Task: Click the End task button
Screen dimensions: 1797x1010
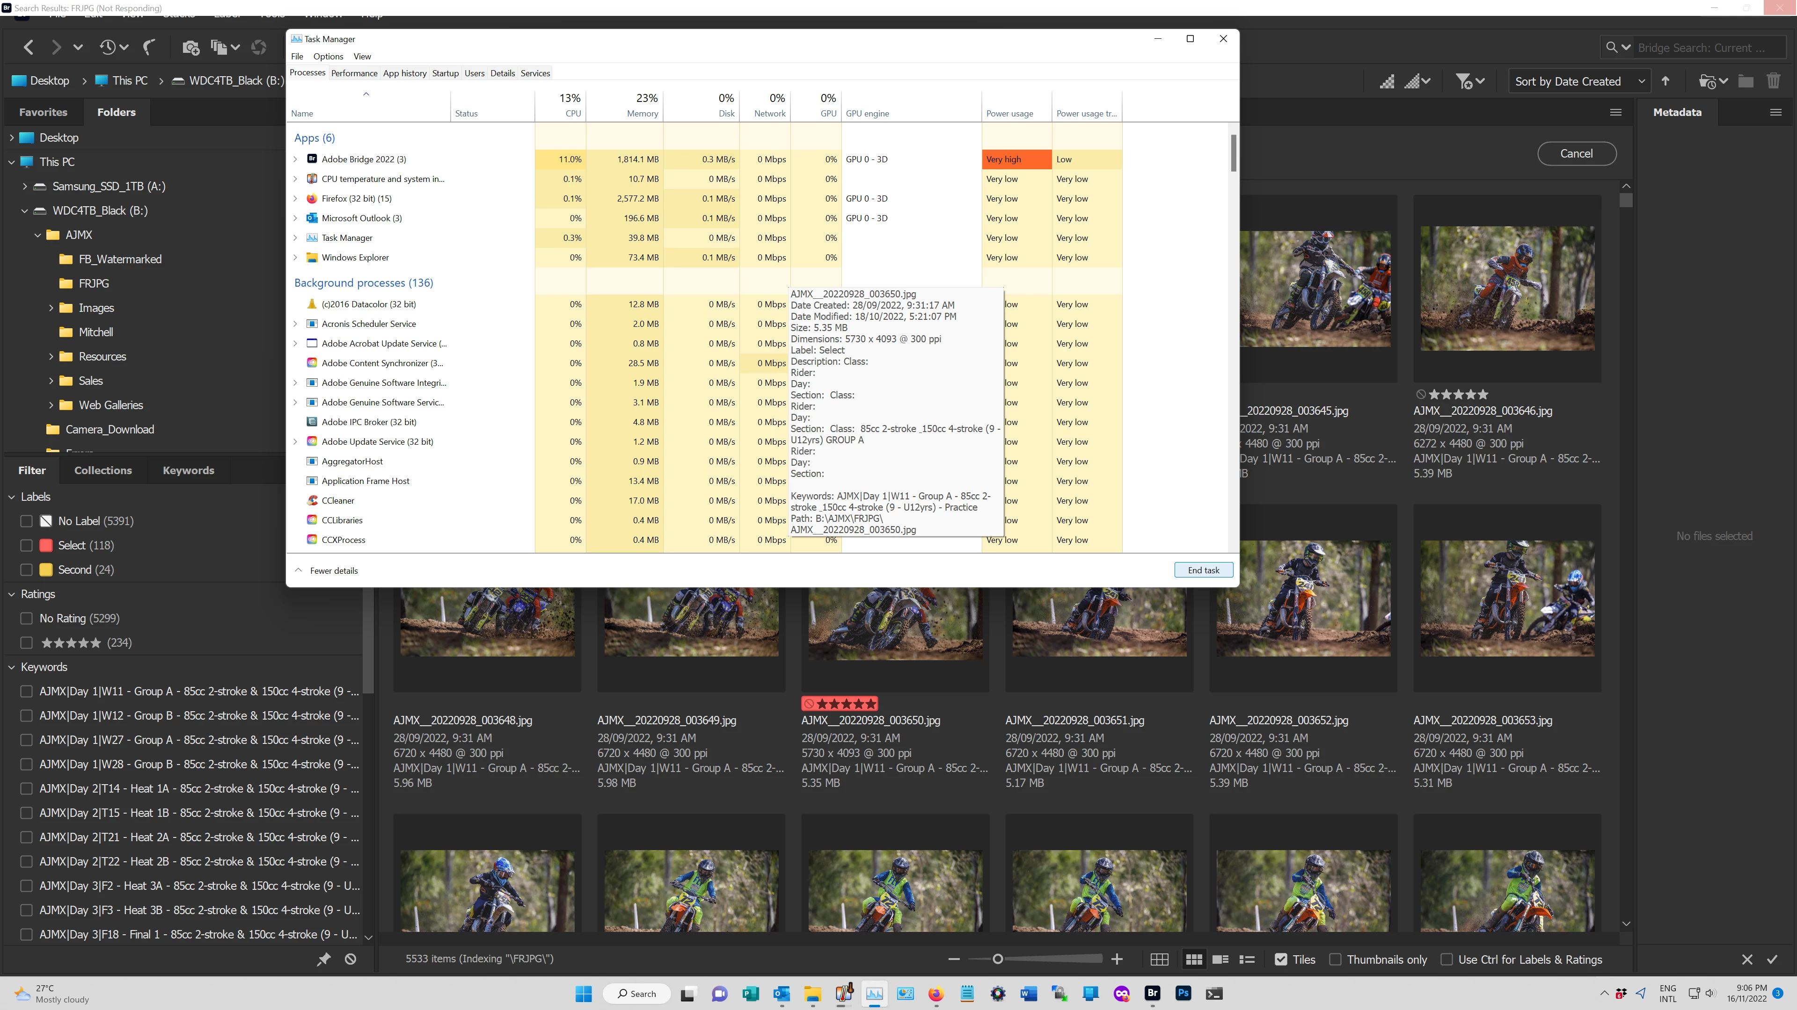Action: (x=1203, y=570)
